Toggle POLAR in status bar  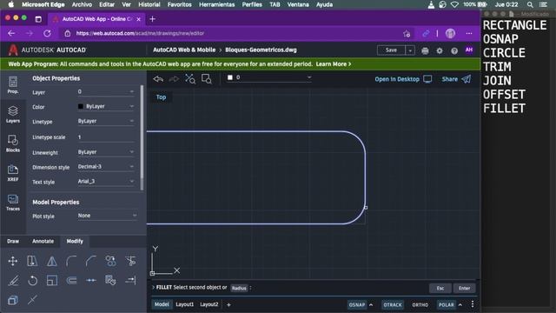click(446, 305)
